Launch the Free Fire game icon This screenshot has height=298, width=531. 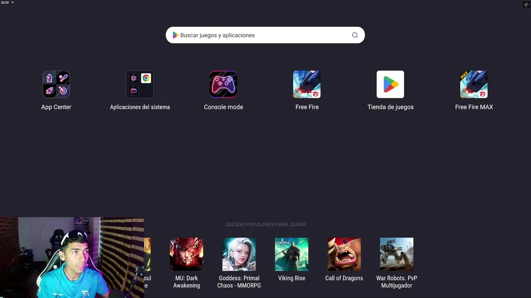tap(307, 84)
